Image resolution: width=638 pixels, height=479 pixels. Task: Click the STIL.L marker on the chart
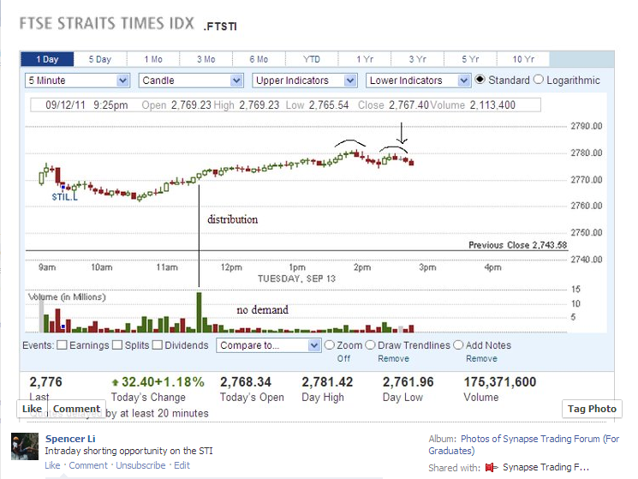(64, 196)
